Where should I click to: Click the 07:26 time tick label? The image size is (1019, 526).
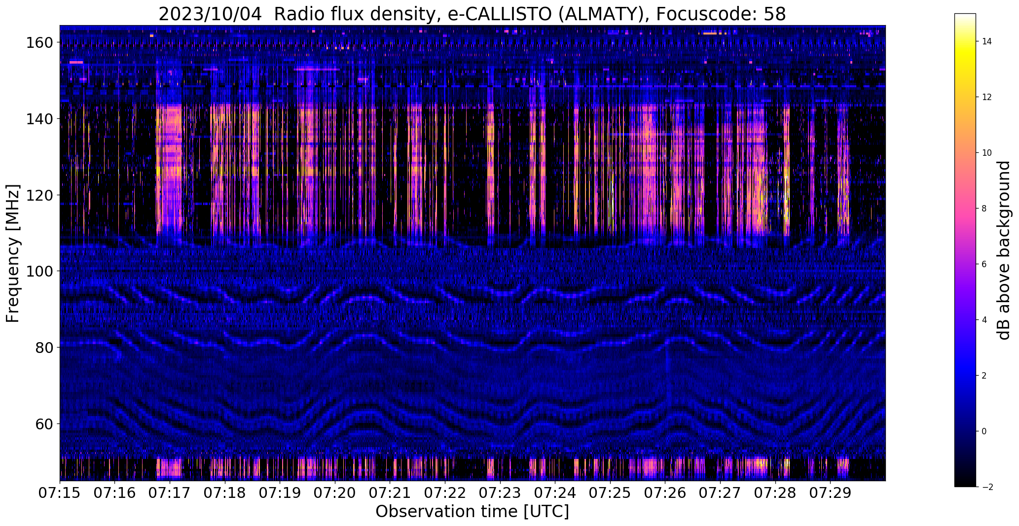665,493
